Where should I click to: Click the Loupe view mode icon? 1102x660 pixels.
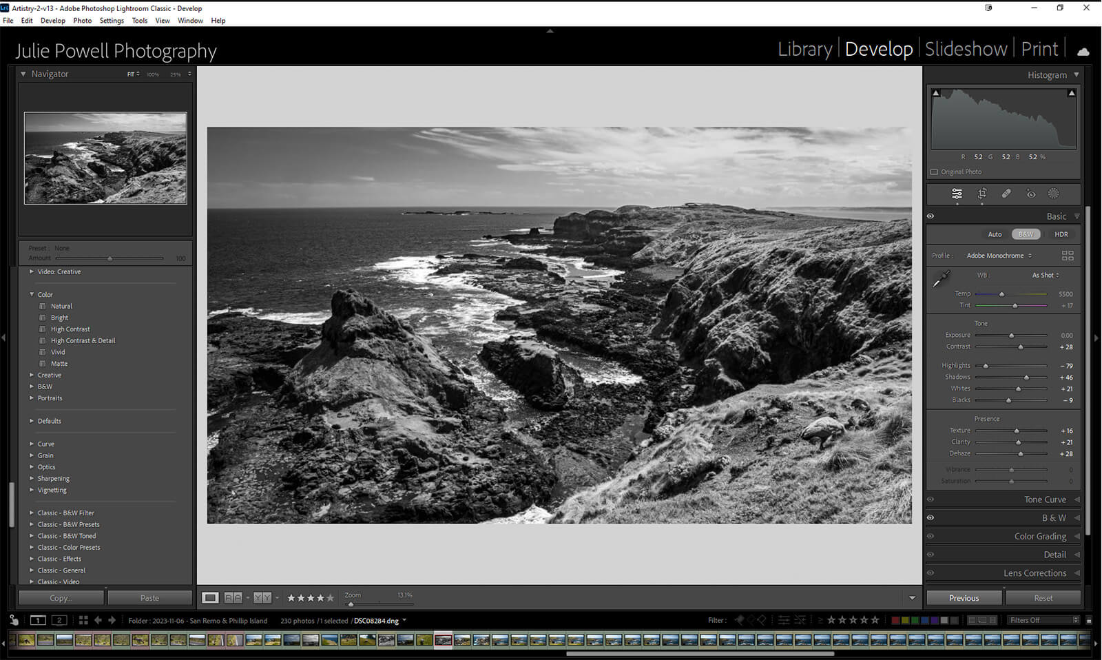click(x=210, y=597)
